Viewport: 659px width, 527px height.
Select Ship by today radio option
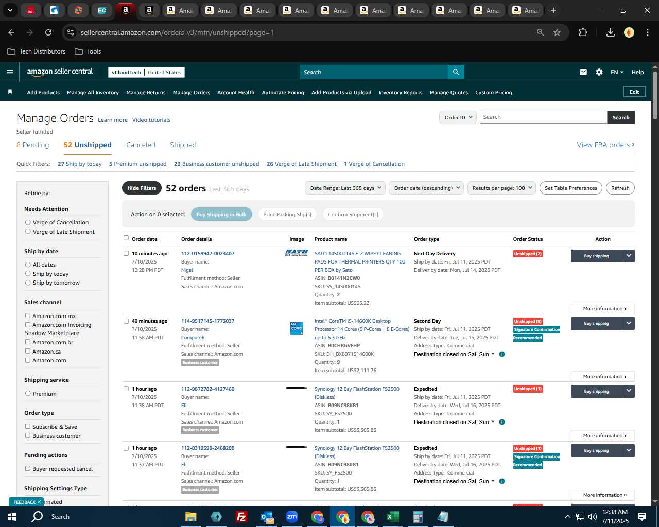(x=28, y=274)
